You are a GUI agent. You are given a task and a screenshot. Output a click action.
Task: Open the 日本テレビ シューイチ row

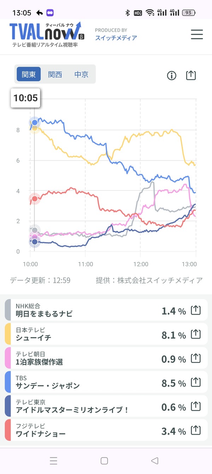[x=106, y=334]
